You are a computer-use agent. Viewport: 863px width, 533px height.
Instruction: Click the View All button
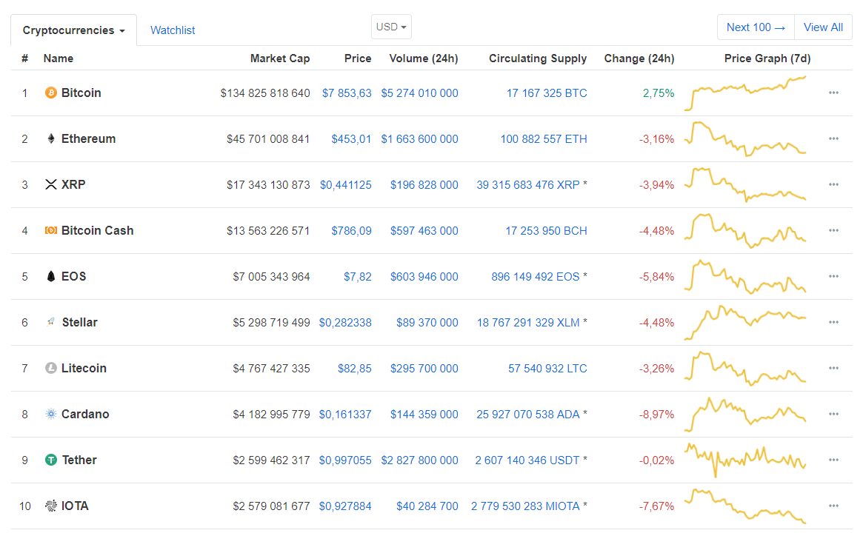(x=823, y=27)
